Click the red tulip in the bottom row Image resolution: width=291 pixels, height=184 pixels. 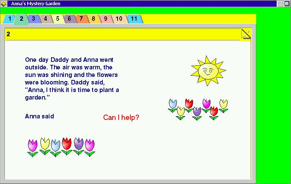67,146
